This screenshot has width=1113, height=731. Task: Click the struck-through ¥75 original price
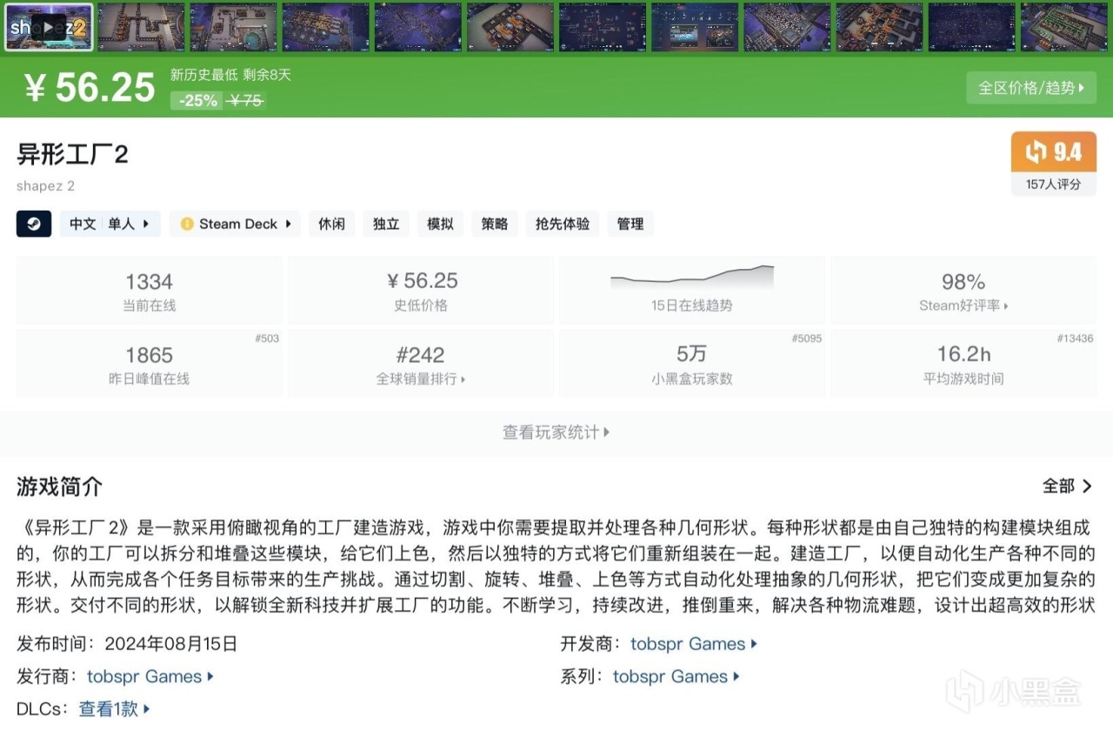click(246, 100)
